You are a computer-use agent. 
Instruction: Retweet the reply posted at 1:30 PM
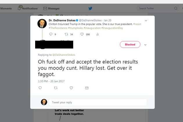[56, 88]
